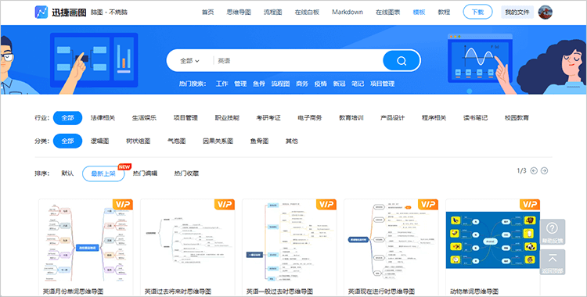Select 气泡图 category filter

[177, 141]
